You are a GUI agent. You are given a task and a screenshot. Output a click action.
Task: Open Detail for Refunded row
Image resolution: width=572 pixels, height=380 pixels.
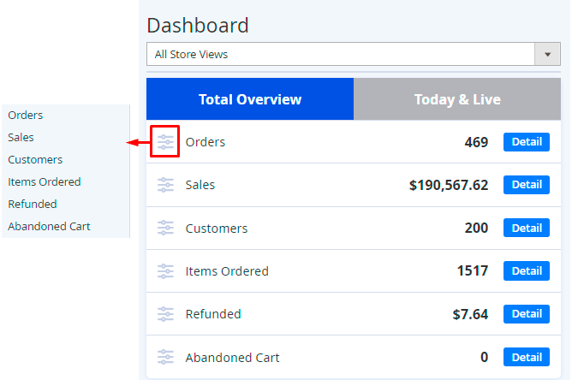tap(526, 314)
